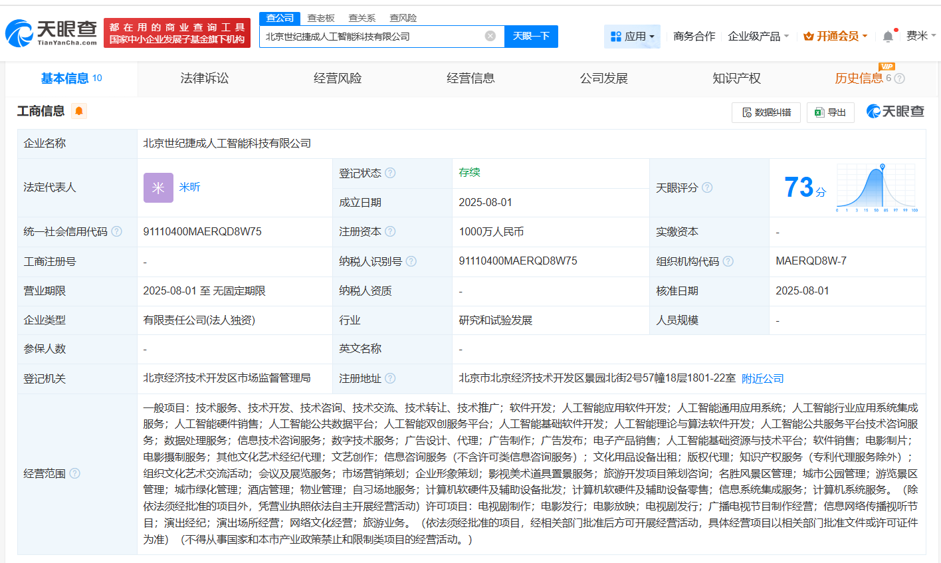Click help icon next to 天眼评分
This screenshot has height=563, width=941.
click(707, 187)
